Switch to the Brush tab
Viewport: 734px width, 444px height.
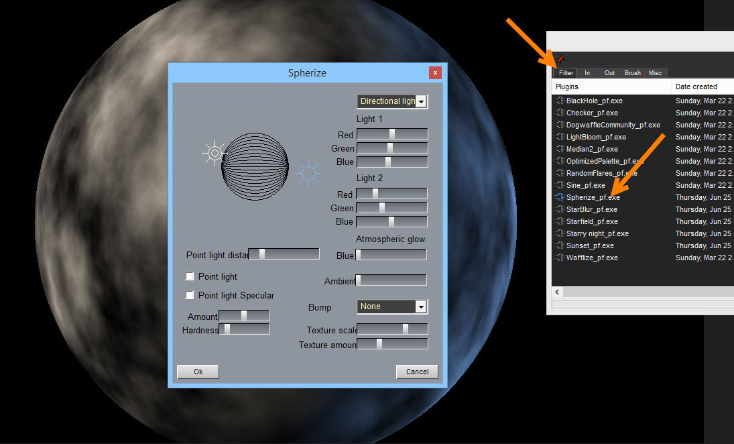632,72
